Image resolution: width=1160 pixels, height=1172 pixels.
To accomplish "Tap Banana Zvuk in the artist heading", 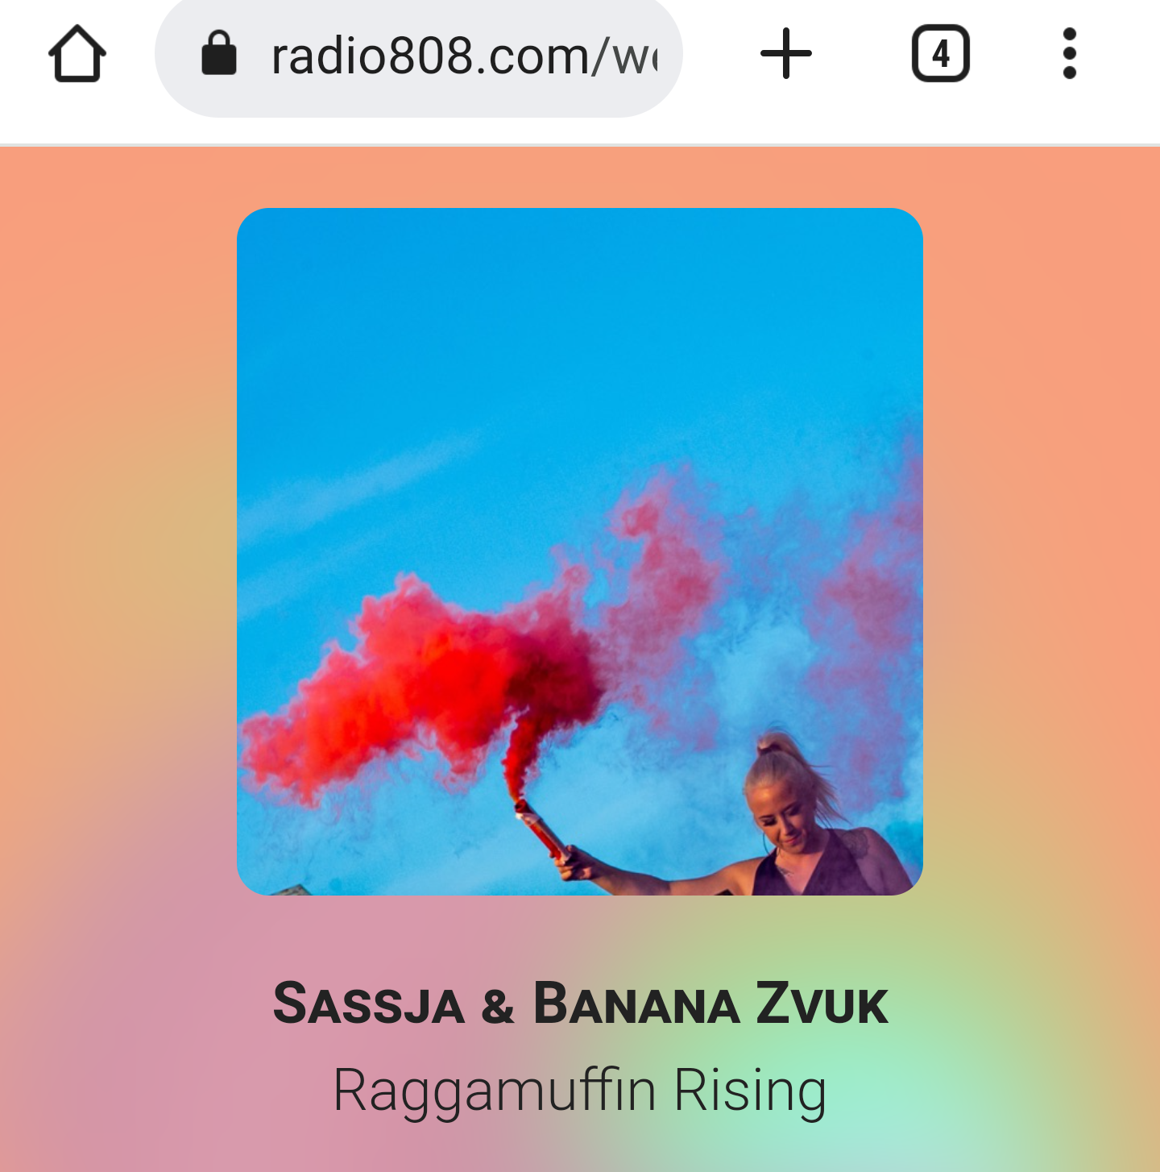I will 710,1004.
